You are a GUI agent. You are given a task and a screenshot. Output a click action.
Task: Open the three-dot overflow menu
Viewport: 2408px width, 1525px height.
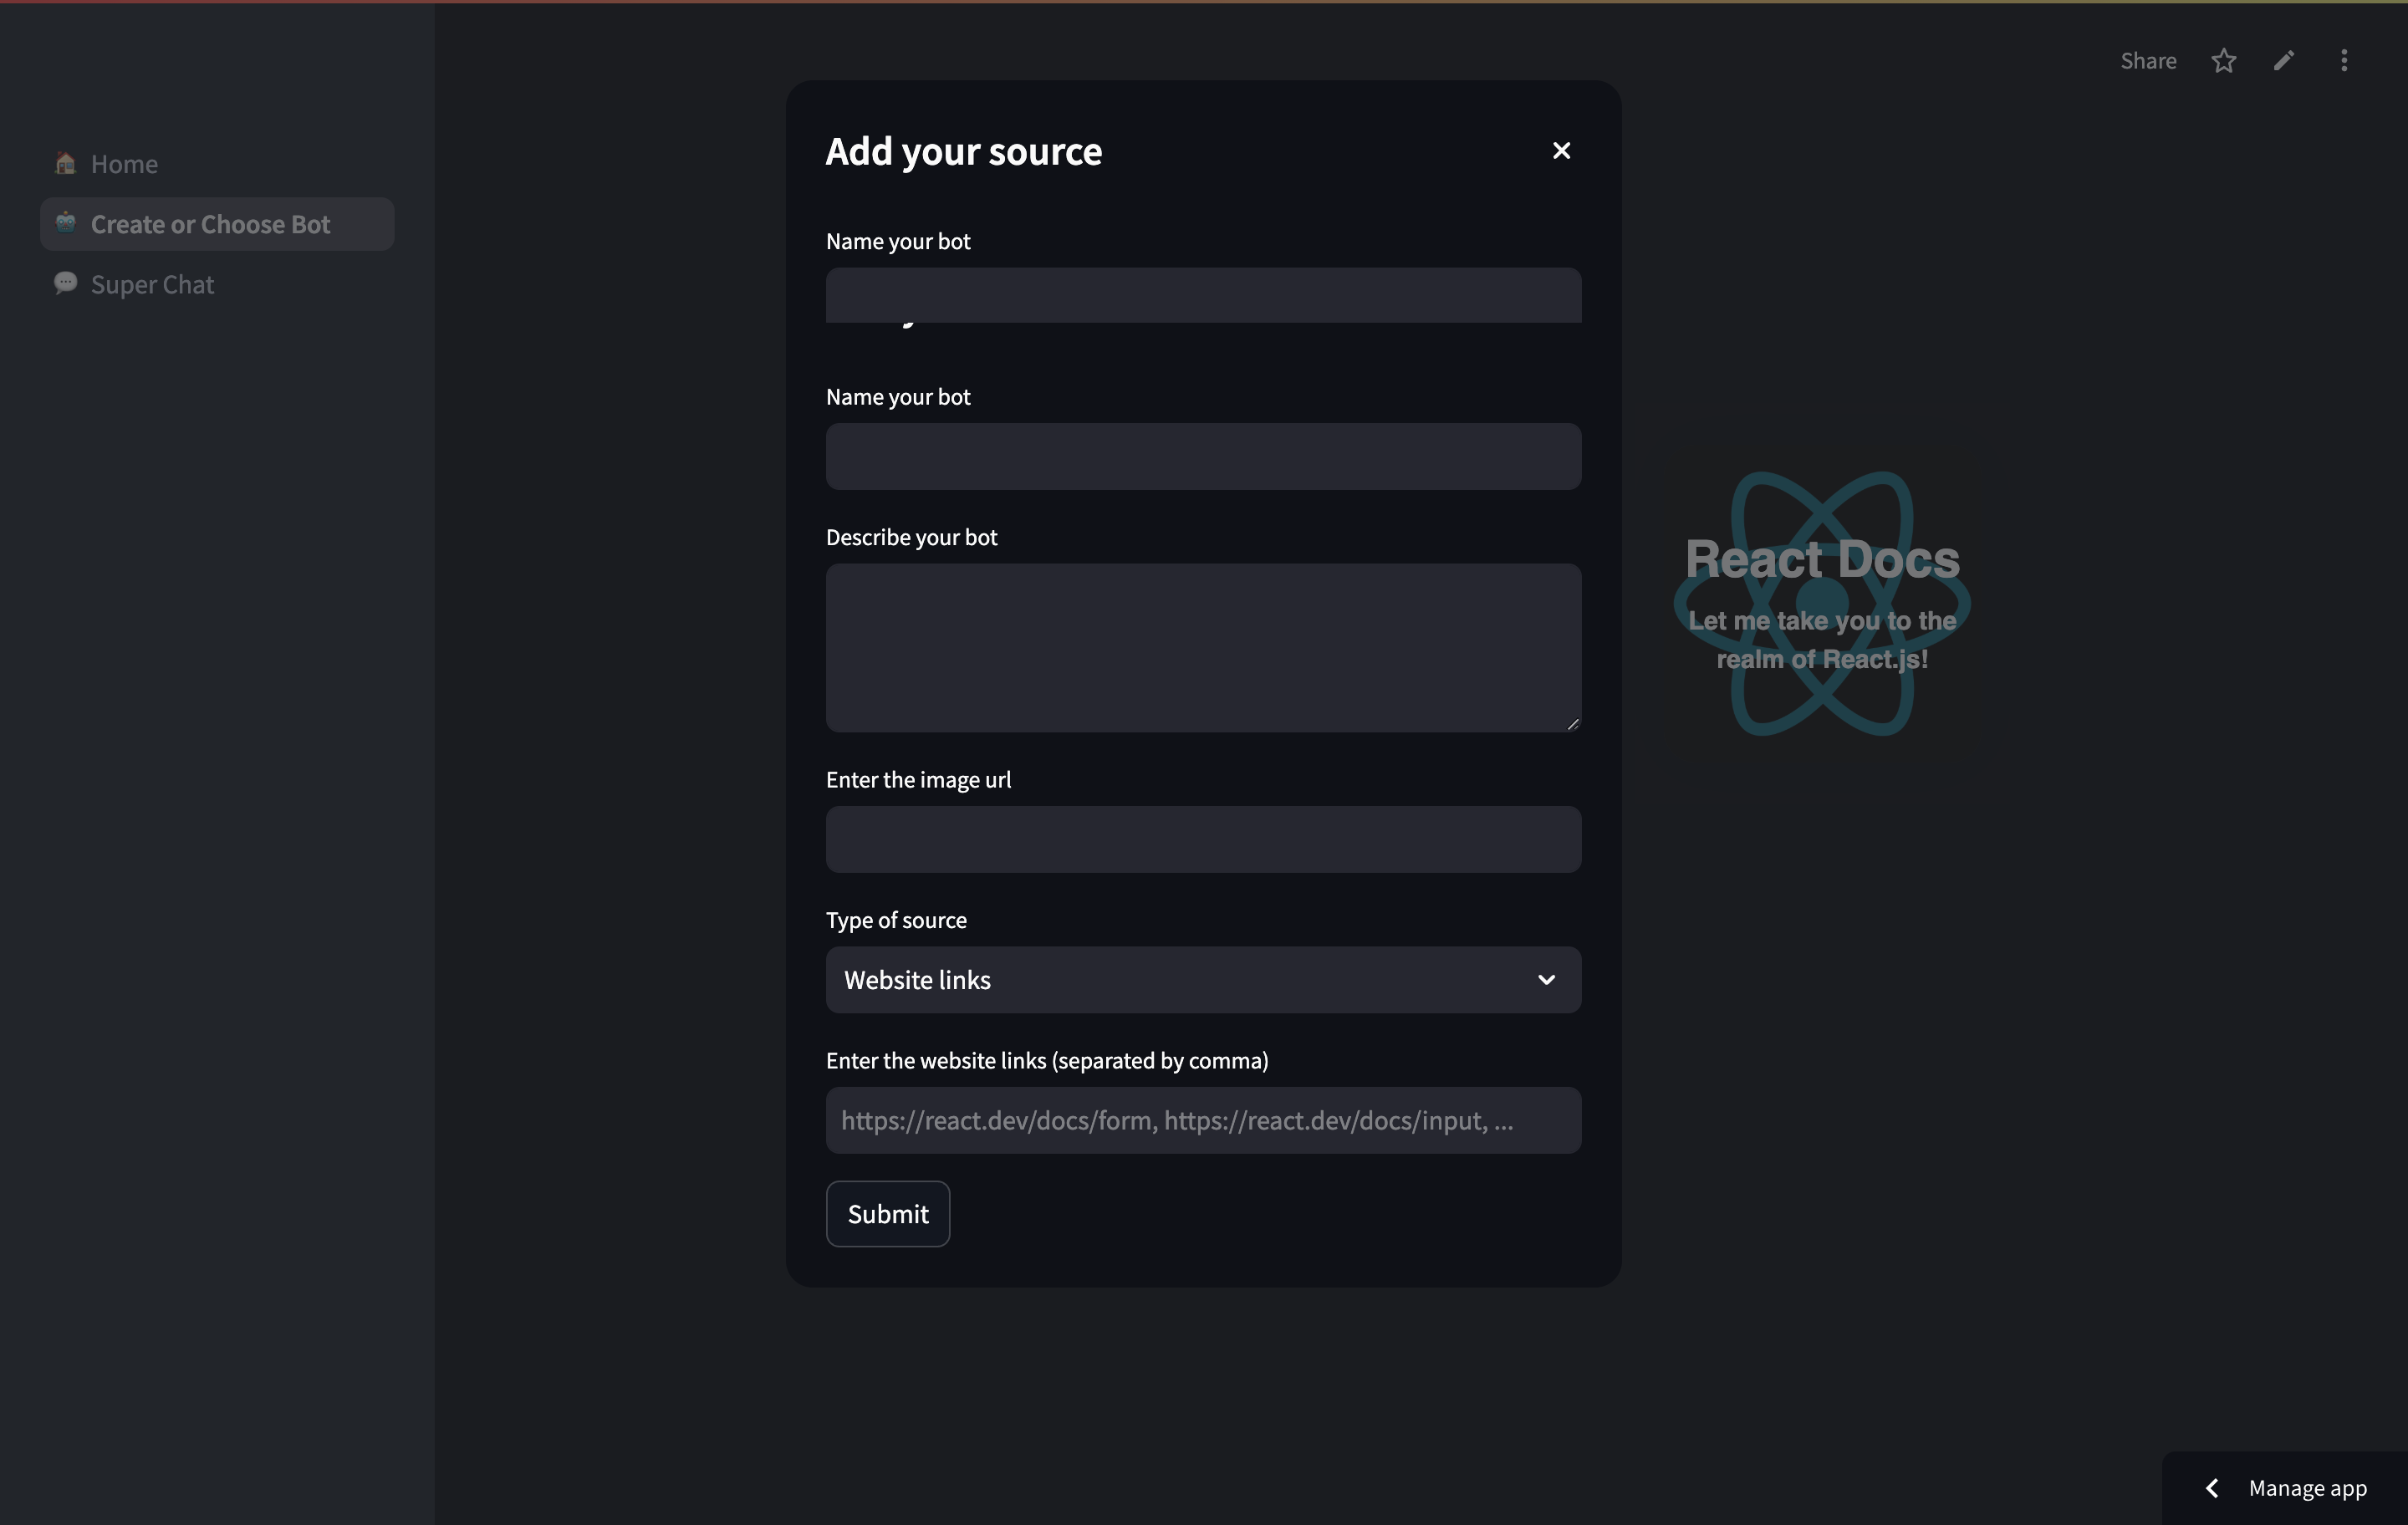[2344, 61]
